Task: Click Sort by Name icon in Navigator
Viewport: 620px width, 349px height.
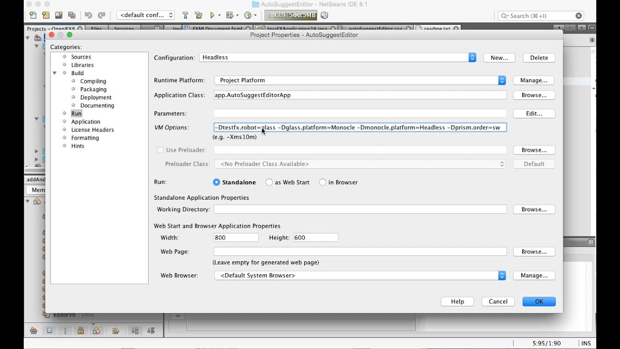Action: click(135, 331)
